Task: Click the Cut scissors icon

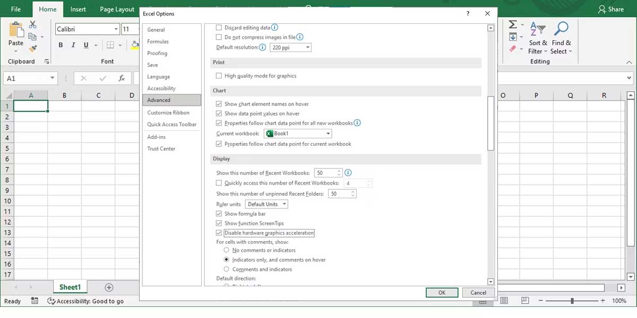Action: click(32, 24)
